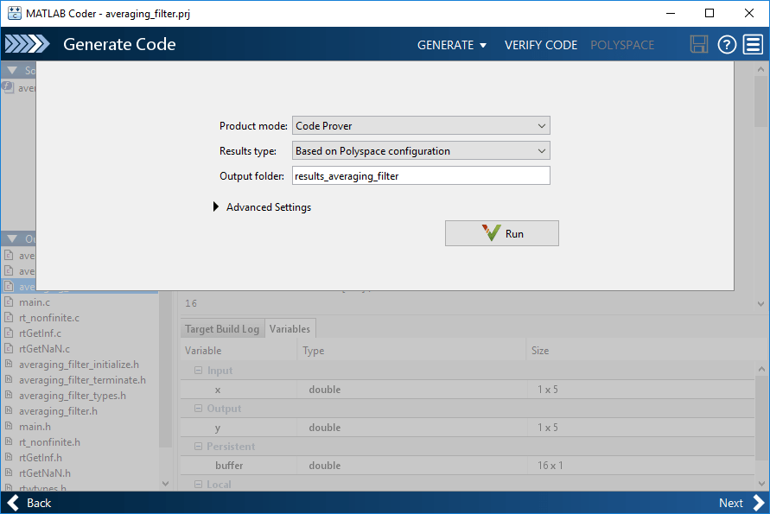Image resolution: width=770 pixels, height=514 pixels.
Task: Click the Run button with checkmark
Action: click(x=502, y=233)
